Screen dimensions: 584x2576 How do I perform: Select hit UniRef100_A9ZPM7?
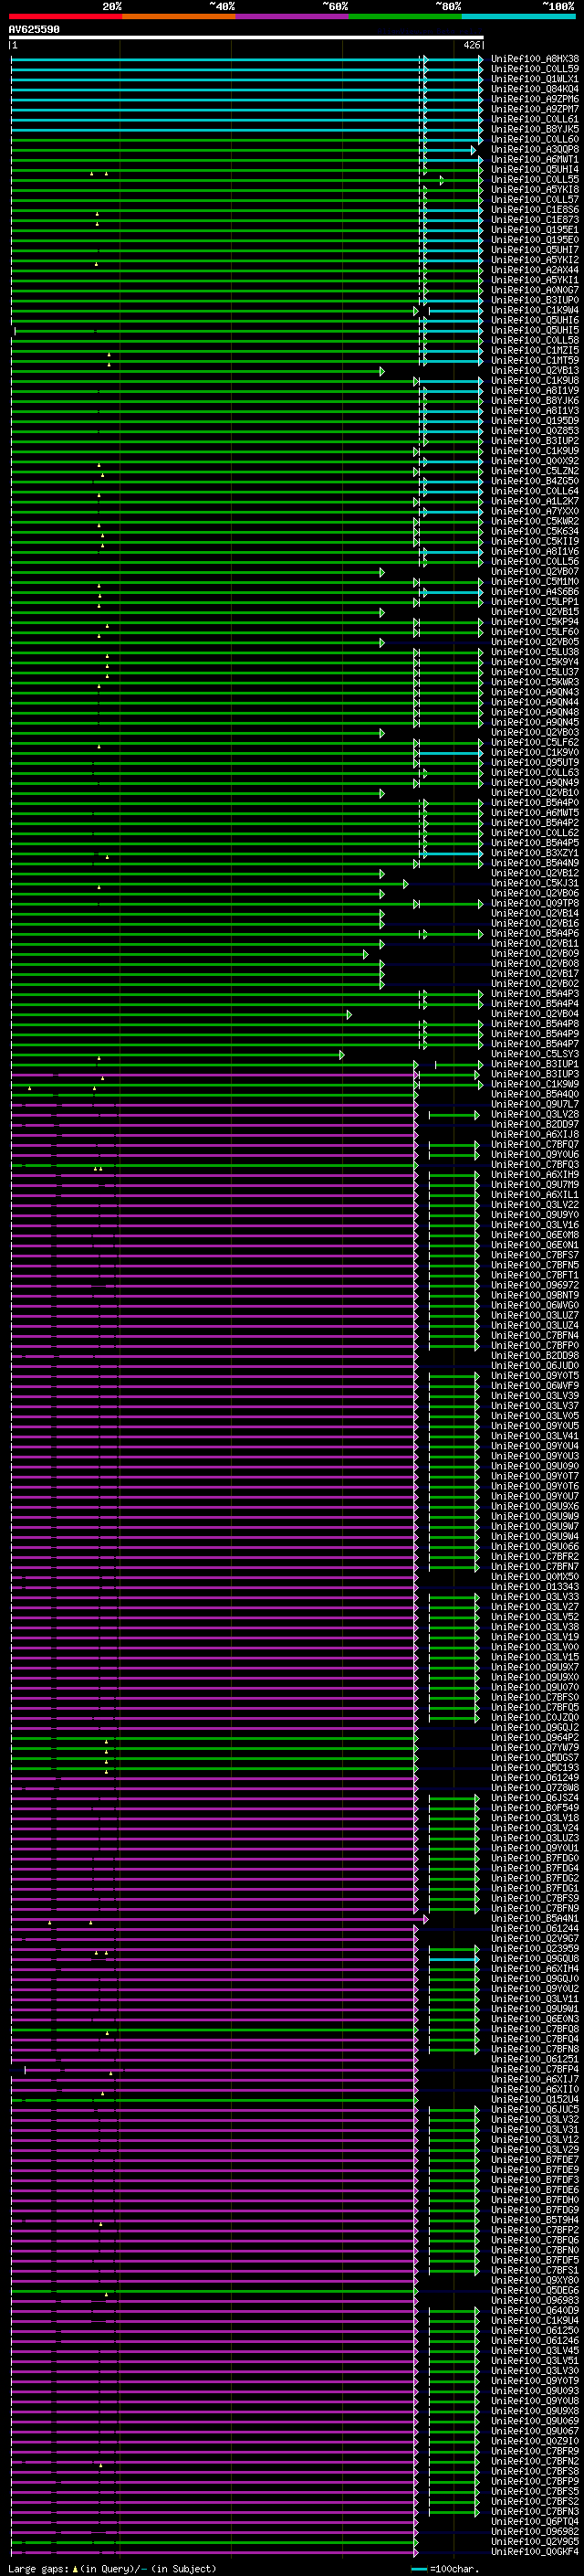pos(535,109)
